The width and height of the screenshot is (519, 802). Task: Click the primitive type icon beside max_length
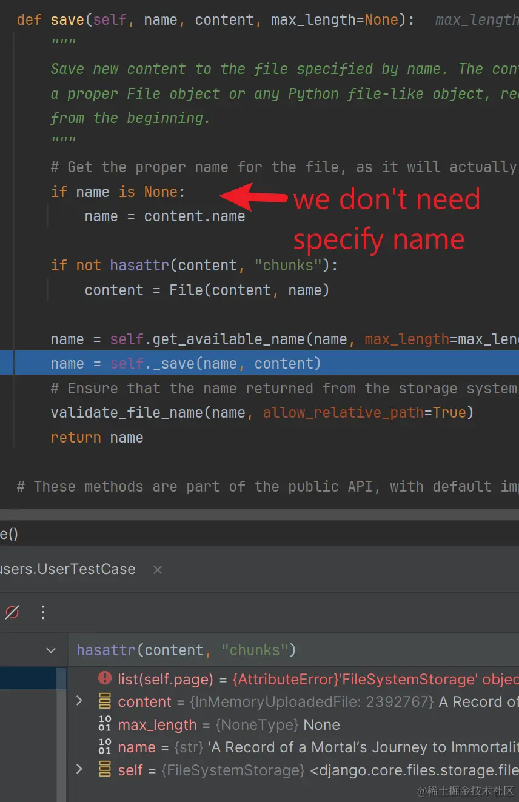105,724
